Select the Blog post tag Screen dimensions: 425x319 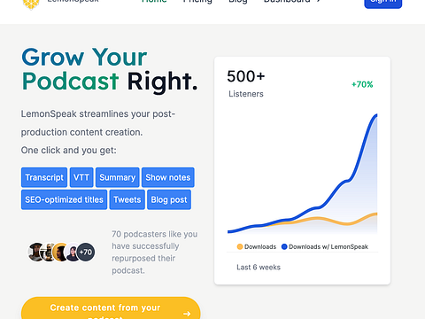coord(169,199)
